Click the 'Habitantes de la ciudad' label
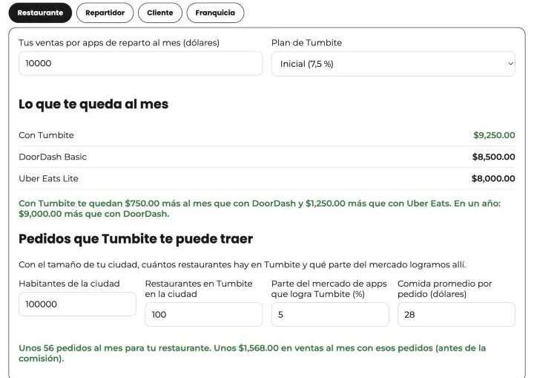 (69, 284)
